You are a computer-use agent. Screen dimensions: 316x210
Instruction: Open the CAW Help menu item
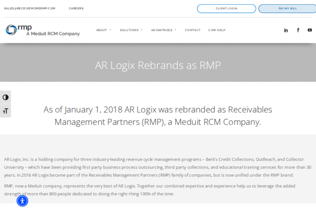pyautogui.click(x=217, y=30)
